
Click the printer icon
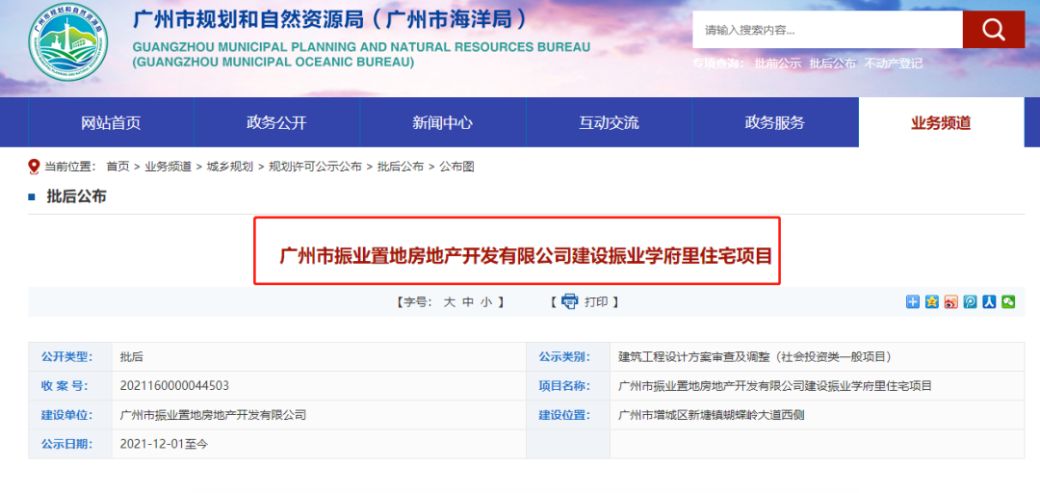click(x=569, y=301)
